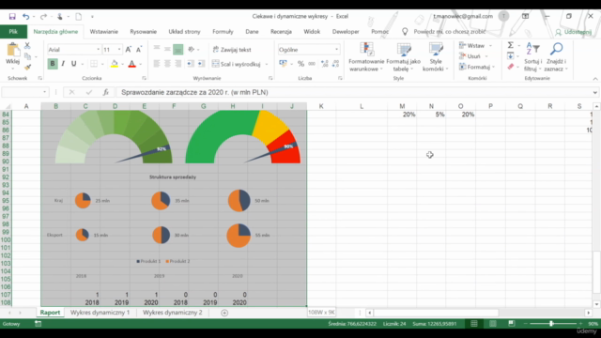Open Formatowanie warunkowe menu

click(x=366, y=56)
